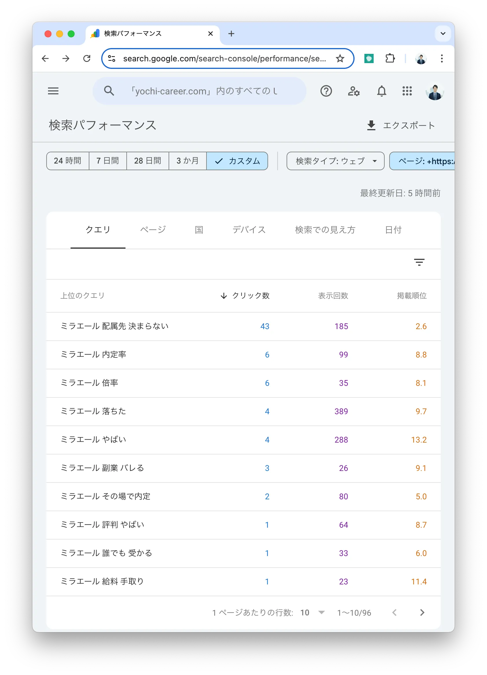Go to next page of results
This screenshot has height=675, width=487.
(x=422, y=612)
